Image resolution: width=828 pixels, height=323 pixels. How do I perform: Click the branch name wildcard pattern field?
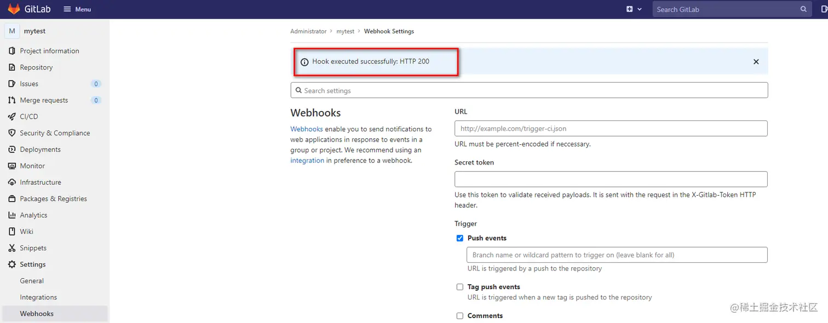617,255
